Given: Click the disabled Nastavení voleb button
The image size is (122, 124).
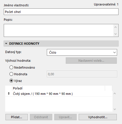Looking at the screenshot, I should (91, 61).
